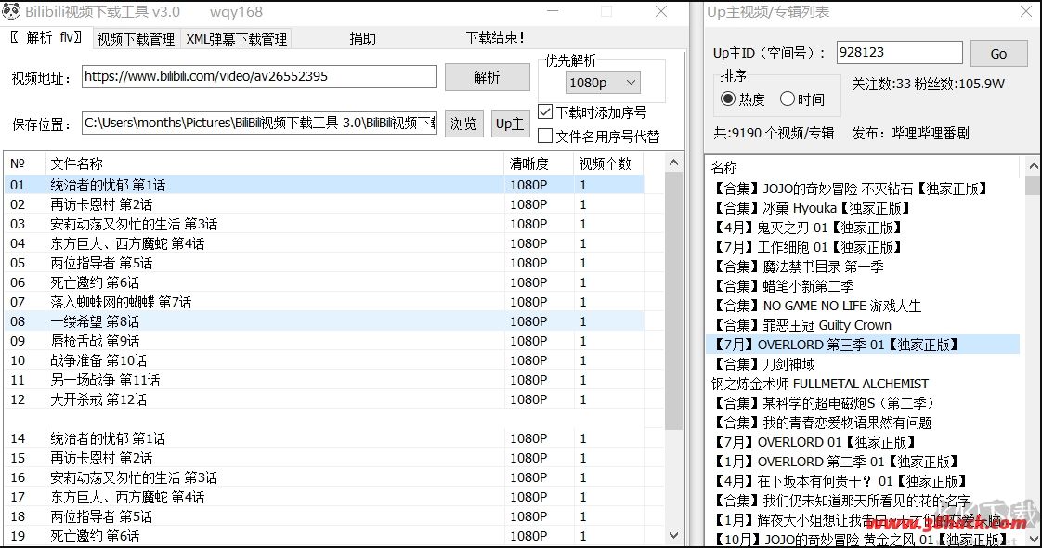1042x548 pixels.
Task: Expand the 1080p priority resolution dropdown
Action: (x=603, y=83)
